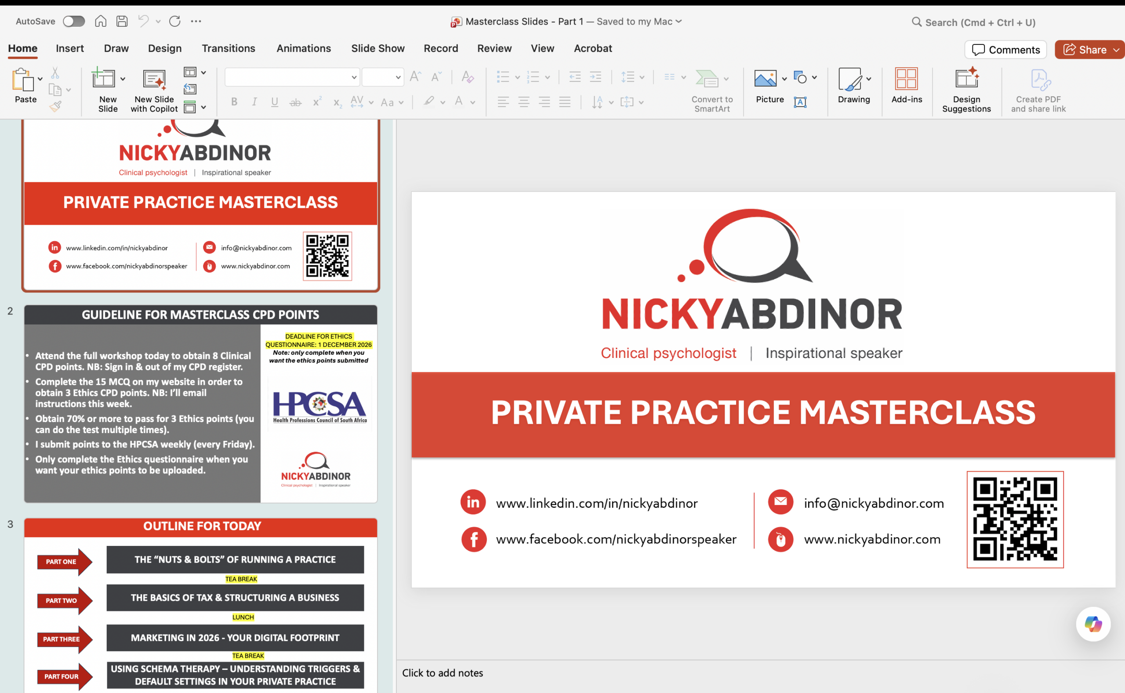The height and width of the screenshot is (693, 1125).
Task: Click the Reset slide icon
Action: click(x=190, y=89)
